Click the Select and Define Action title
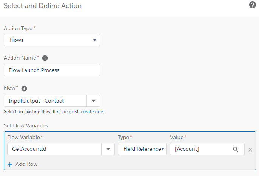The height and width of the screenshot is (176, 259). click(x=43, y=6)
